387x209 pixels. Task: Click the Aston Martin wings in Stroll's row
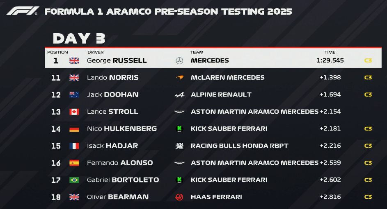pyautogui.click(x=179, y=112)
